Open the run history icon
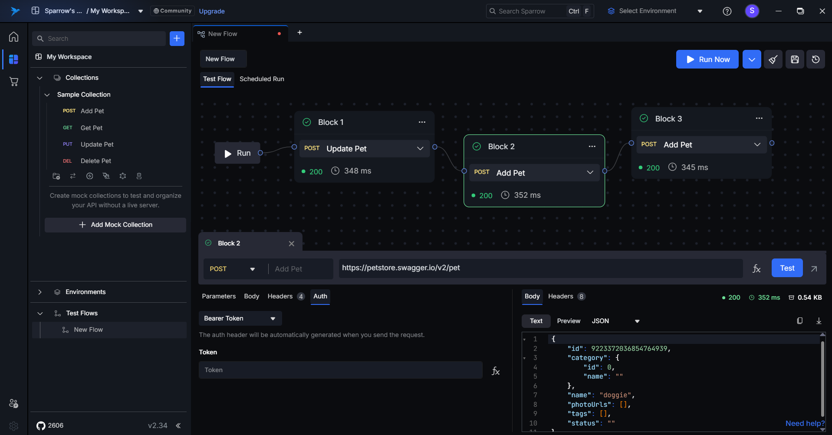The width and height of the screenshot is (832, 435). pos(816,59)
